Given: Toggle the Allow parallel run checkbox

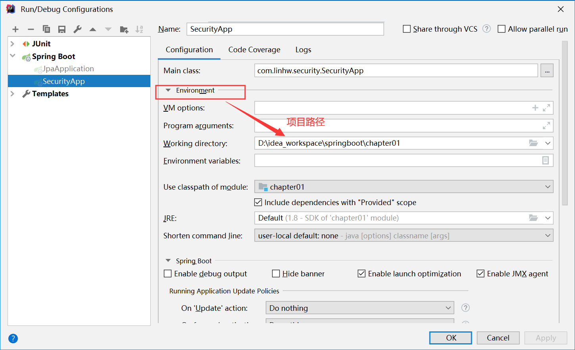Looking at the screenshot, I should 502,29.
